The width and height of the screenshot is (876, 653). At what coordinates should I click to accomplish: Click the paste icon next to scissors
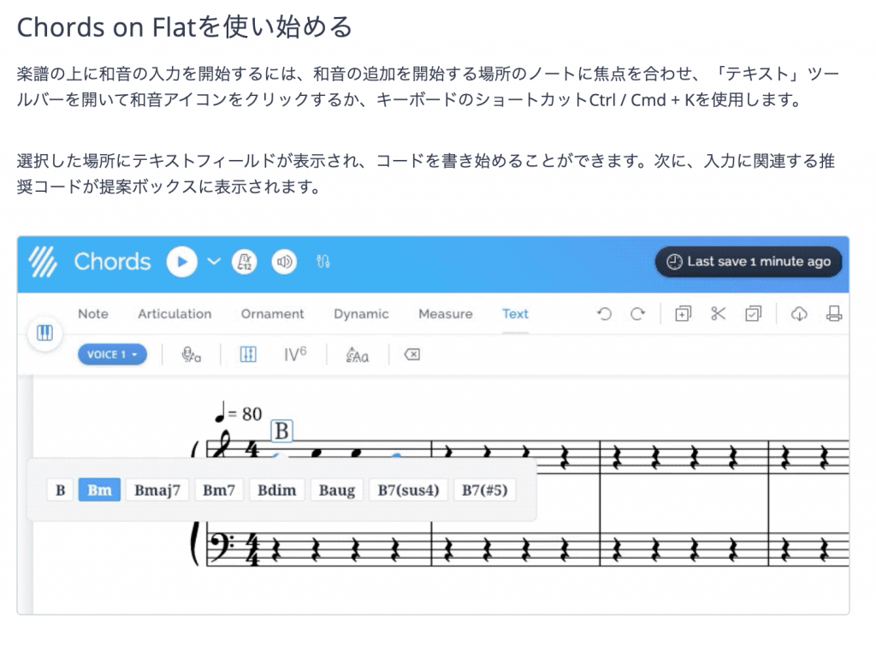pyautogui.click(x=684, y=313)
